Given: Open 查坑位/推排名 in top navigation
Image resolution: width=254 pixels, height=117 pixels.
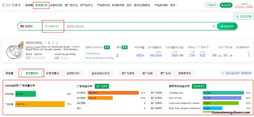Looking at the screenshot, I should click(x=142, y=5).
